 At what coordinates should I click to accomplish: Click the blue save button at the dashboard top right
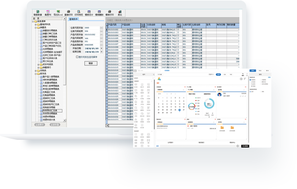(252, 71)
